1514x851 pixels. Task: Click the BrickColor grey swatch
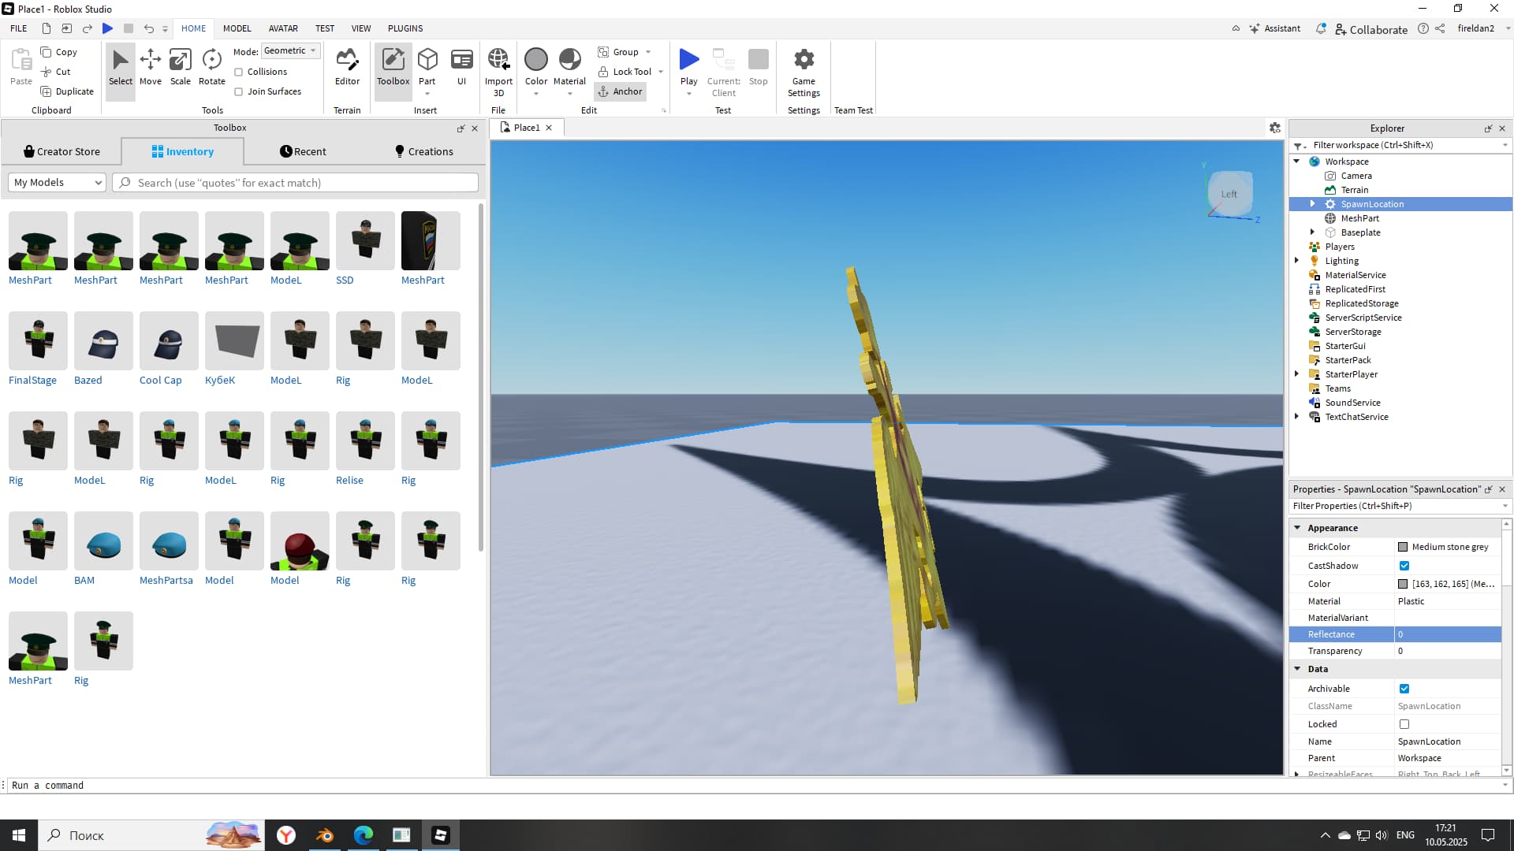[1403, 547]
